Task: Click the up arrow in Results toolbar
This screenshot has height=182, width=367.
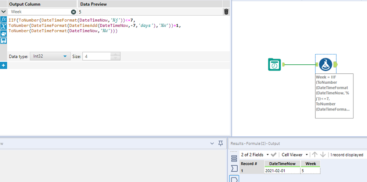Action: [x=315, y=155]
